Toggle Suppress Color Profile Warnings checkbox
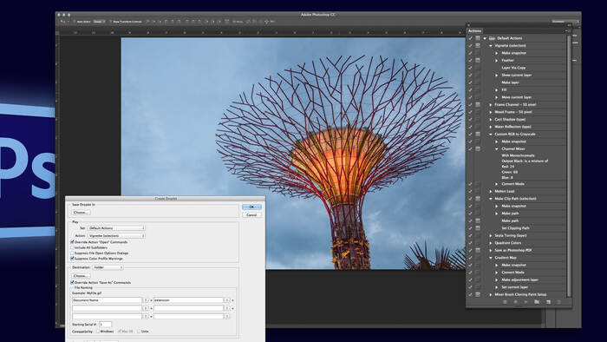607x342 pixels. tap(72, 259)
